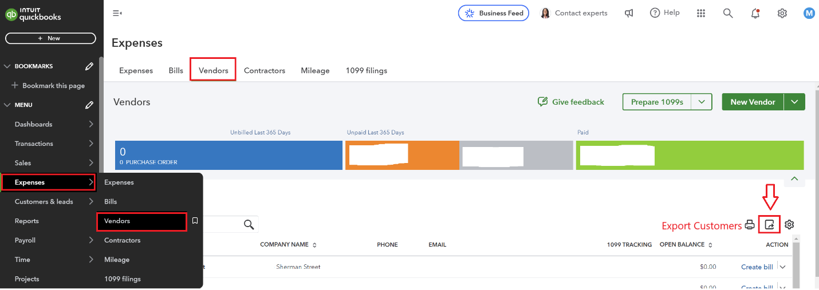Click Bookmark this page
This screenshot has width=819, height=290.
[x=48, y=86]
